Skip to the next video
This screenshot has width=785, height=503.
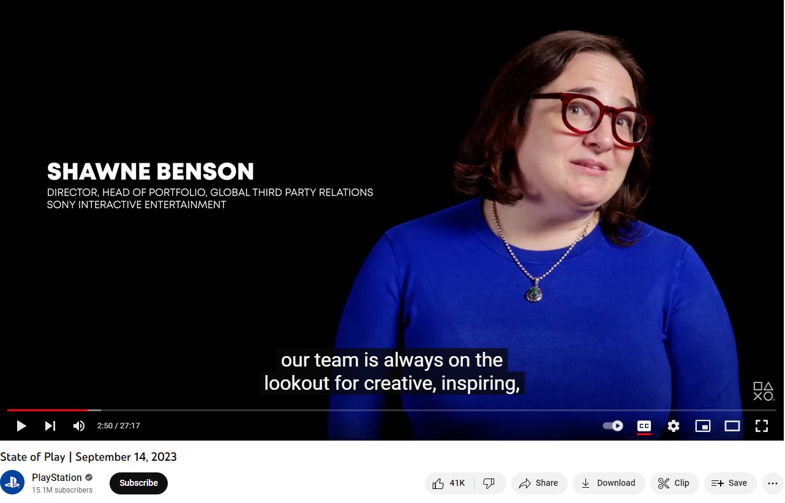point(50,426)
